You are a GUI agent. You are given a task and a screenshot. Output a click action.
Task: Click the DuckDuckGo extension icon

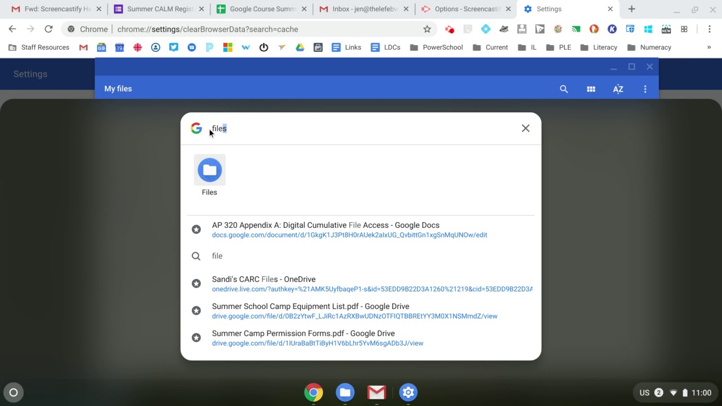click(x=594, y=29)
